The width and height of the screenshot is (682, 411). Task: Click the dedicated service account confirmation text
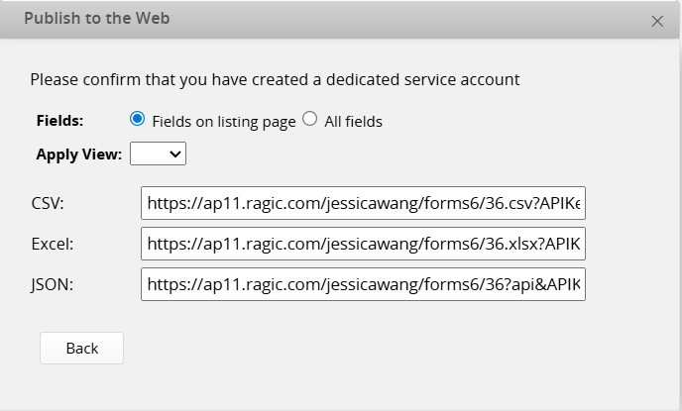click(x=275, y=79)
